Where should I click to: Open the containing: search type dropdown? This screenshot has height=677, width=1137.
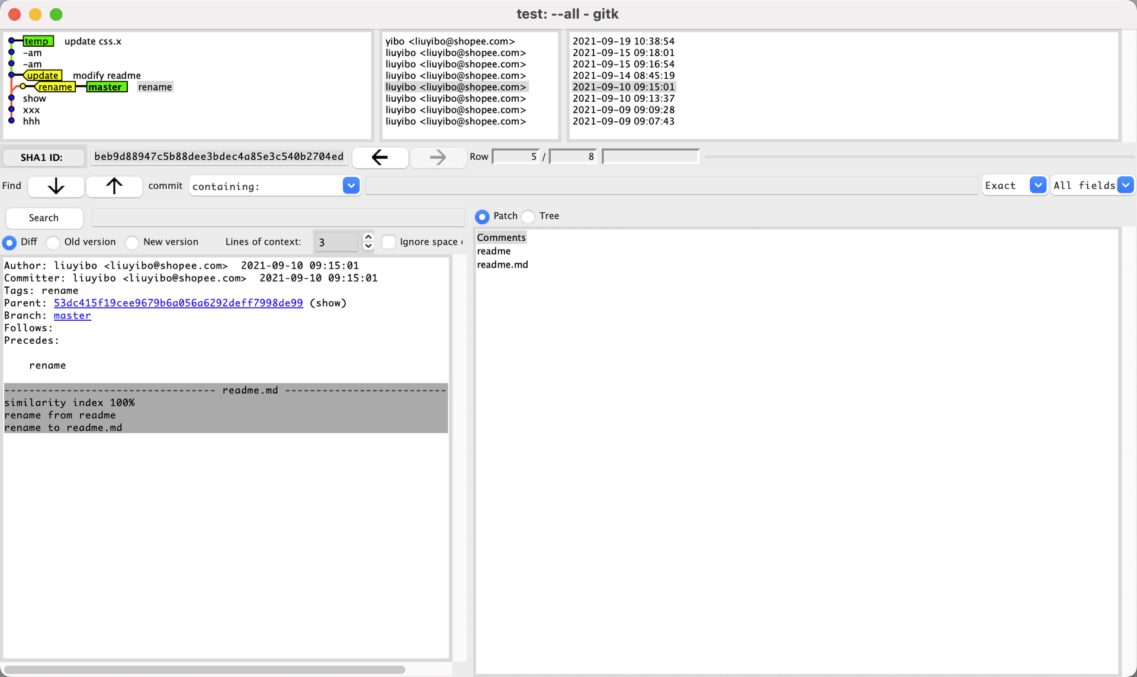point(351,186)
